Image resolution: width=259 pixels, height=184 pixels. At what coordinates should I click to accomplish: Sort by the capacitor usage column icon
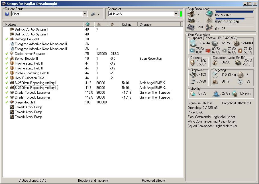113,25
